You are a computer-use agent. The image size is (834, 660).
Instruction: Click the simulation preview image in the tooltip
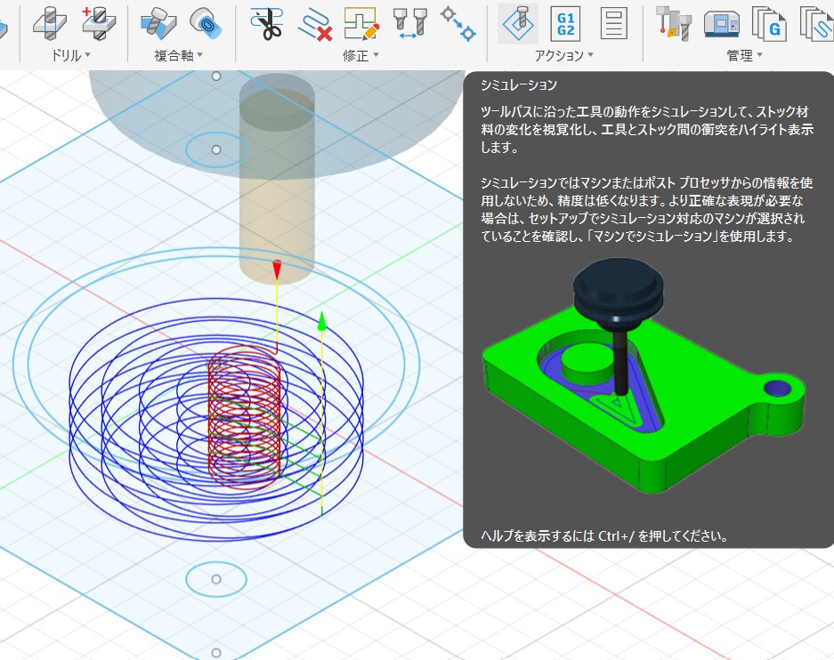click(x=644, y=376)
